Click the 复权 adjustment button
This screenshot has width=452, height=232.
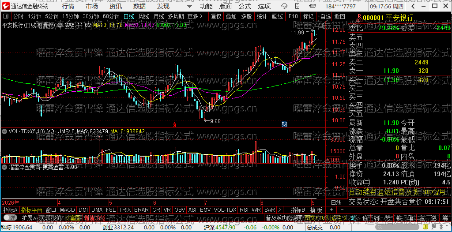click(x=216, y=16)
